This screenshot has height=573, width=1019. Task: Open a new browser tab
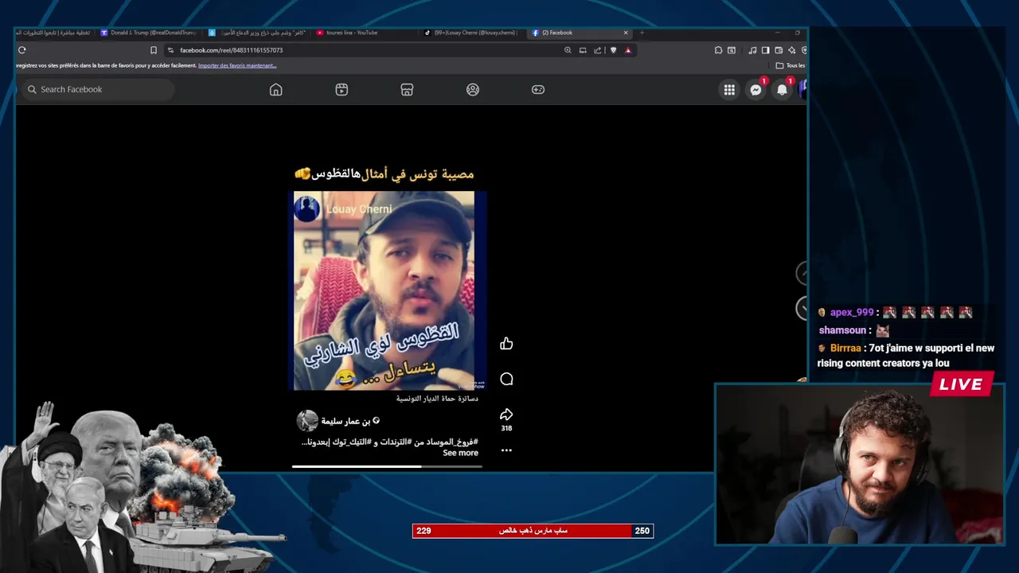click(642, 33)
